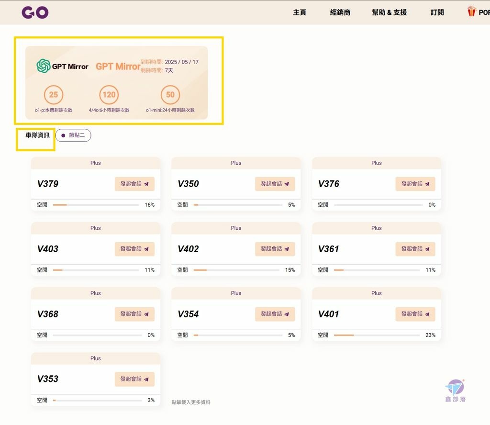Open the 經銷商 menu item
This screenshot has width=490, height=425.
coord(340,12)
